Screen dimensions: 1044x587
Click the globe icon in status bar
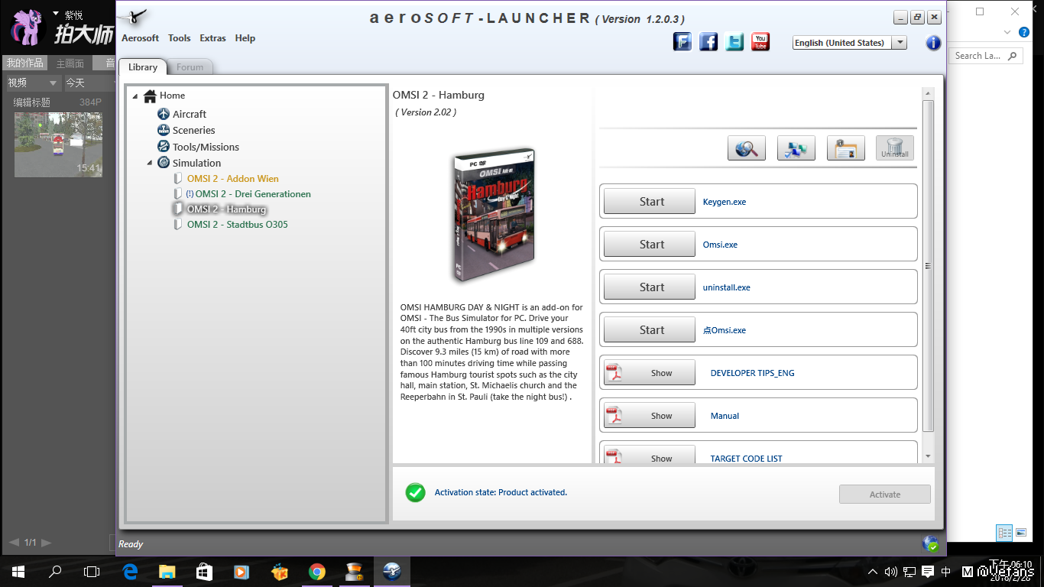pyautogui.click(x=930, y=543)
